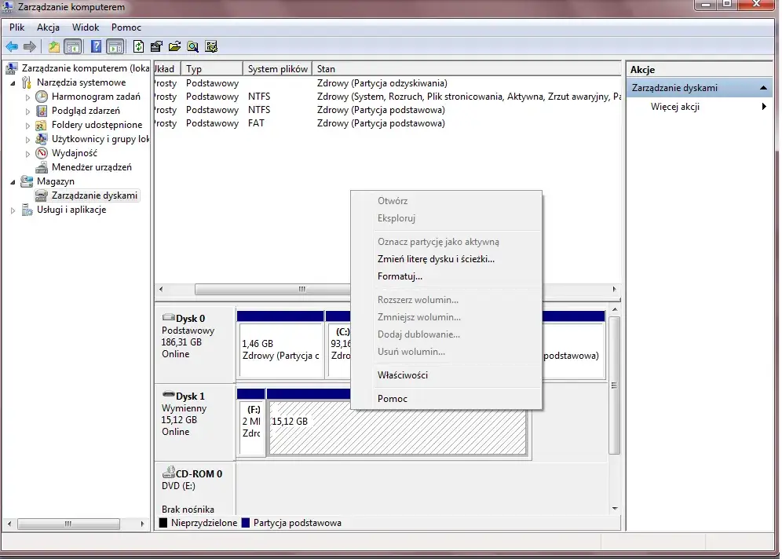Collapse the Zarządzanie dyskami actions section arrow
The width and height of the screenshot is (782, 559).
764,88
